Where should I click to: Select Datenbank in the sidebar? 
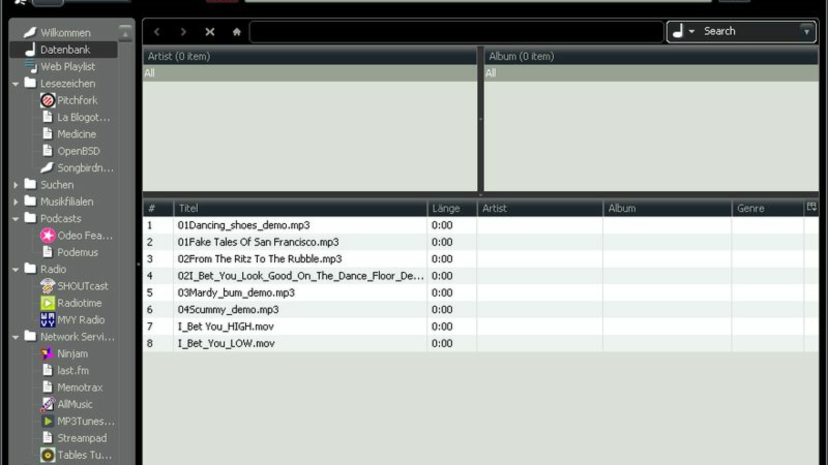tap(65, 50)
